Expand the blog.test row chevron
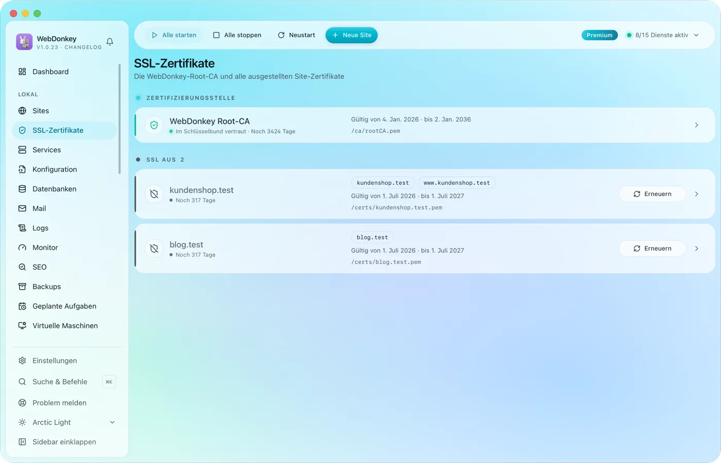The width and height of the screenshot is (721, 463). point(696,248)
